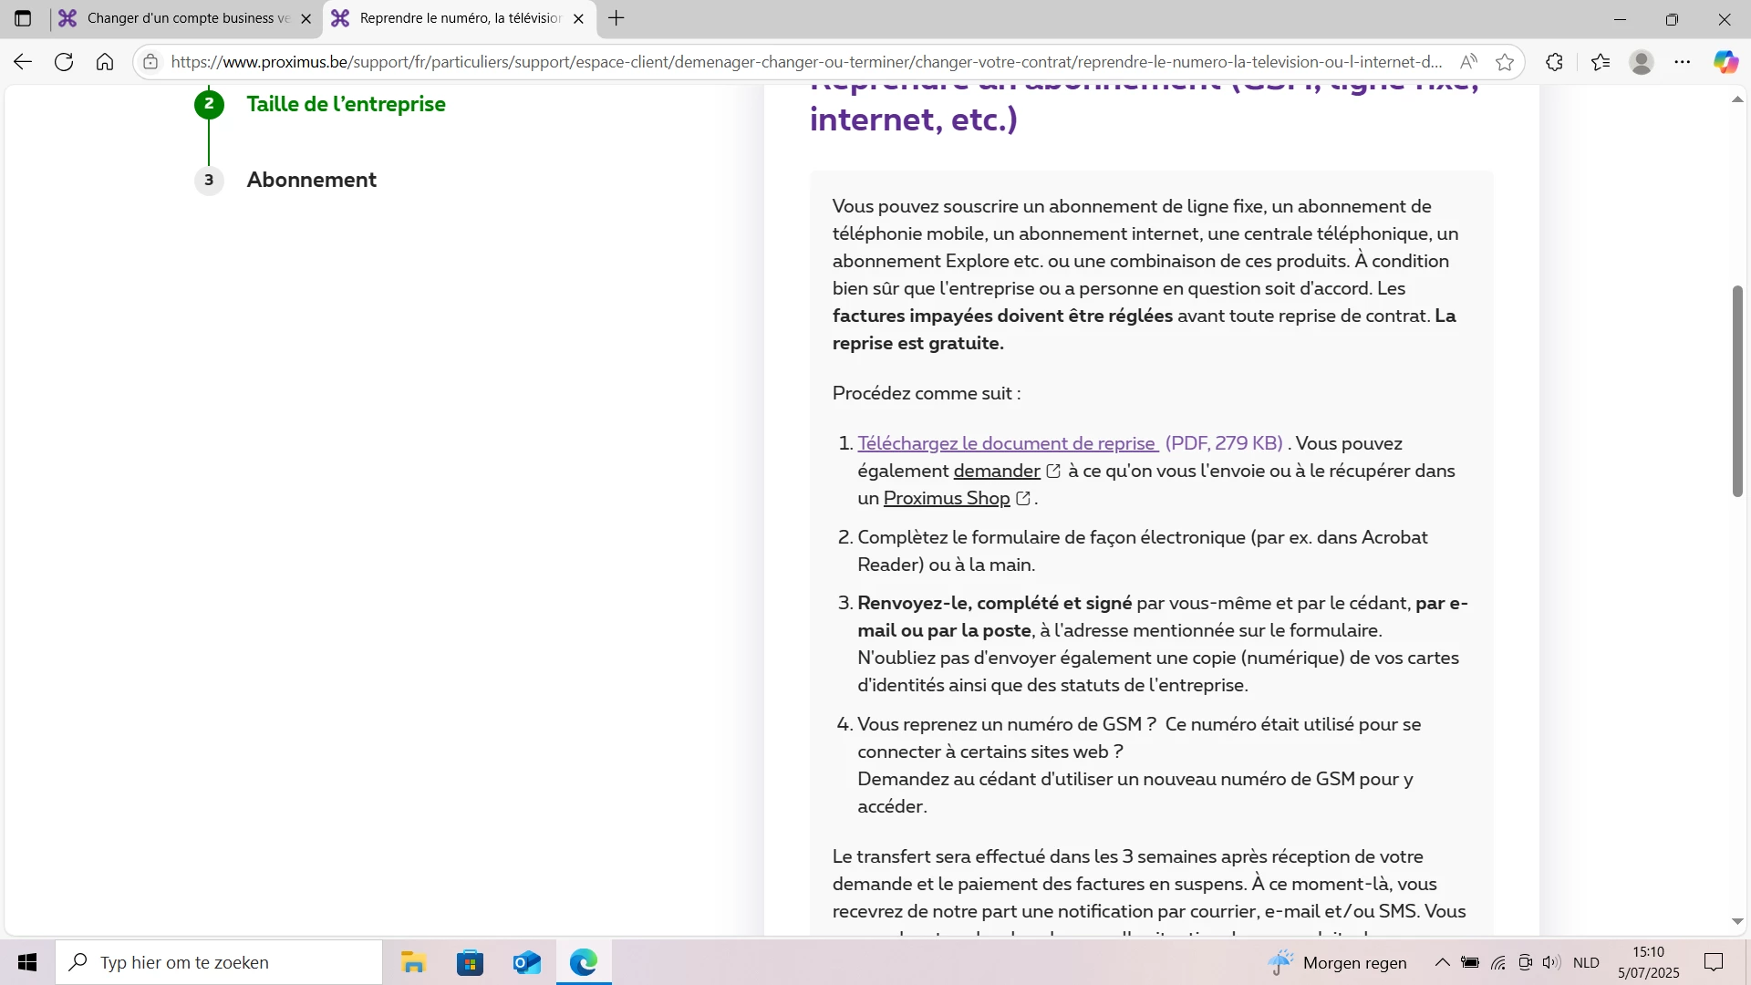The width and height of the screenshot is (1751, 985).
Task: Switch to 'Changer d'un compte business' tab
Action: click(186, 18)
